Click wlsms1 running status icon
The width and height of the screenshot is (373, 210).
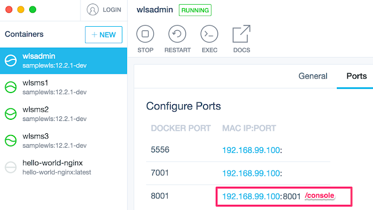coord(10,87)
